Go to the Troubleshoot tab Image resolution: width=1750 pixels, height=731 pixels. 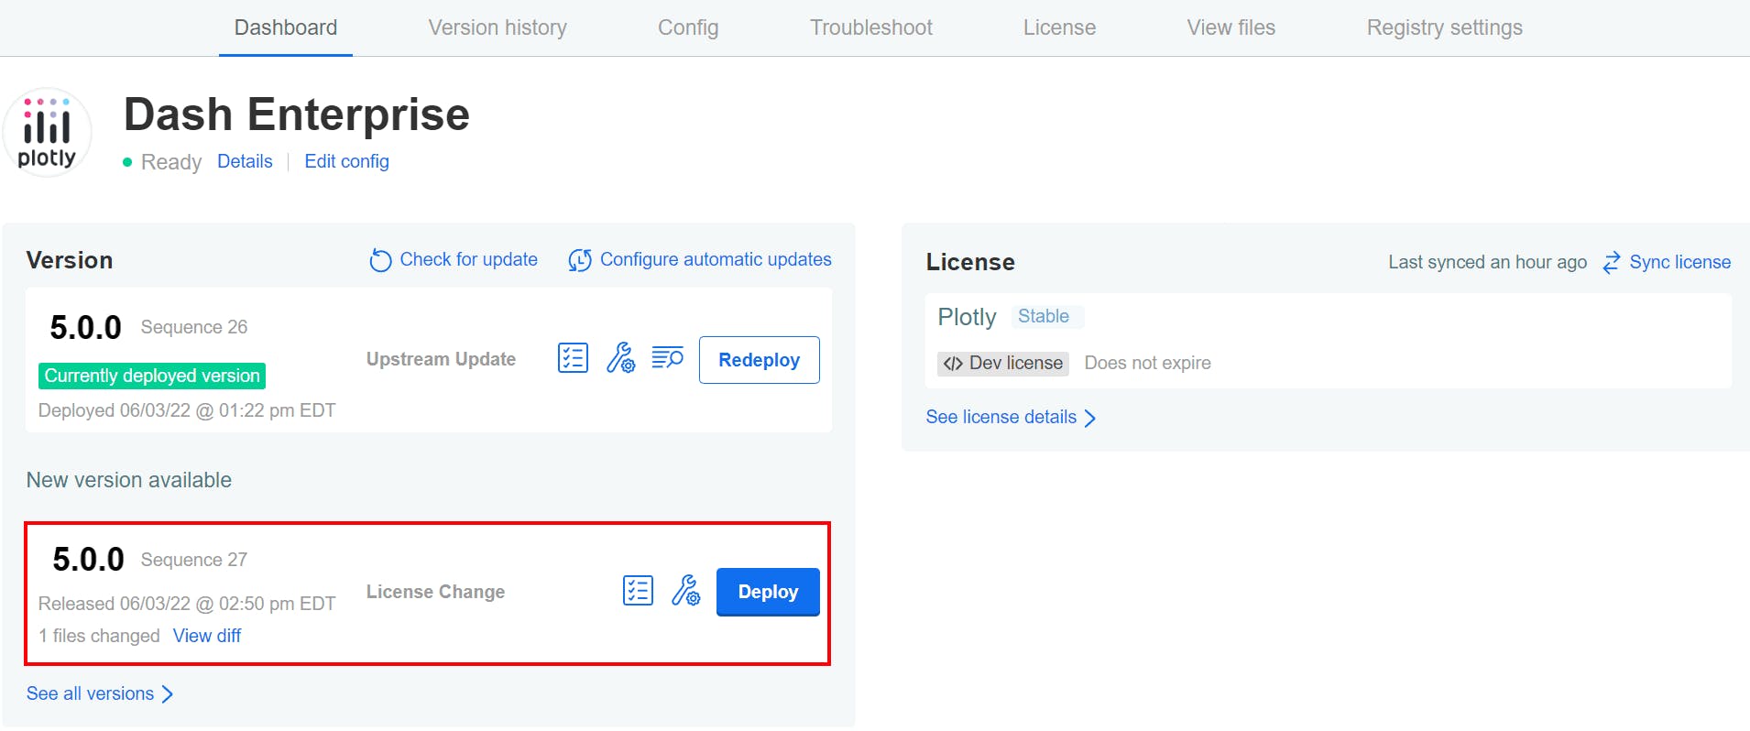click(871, 27)
